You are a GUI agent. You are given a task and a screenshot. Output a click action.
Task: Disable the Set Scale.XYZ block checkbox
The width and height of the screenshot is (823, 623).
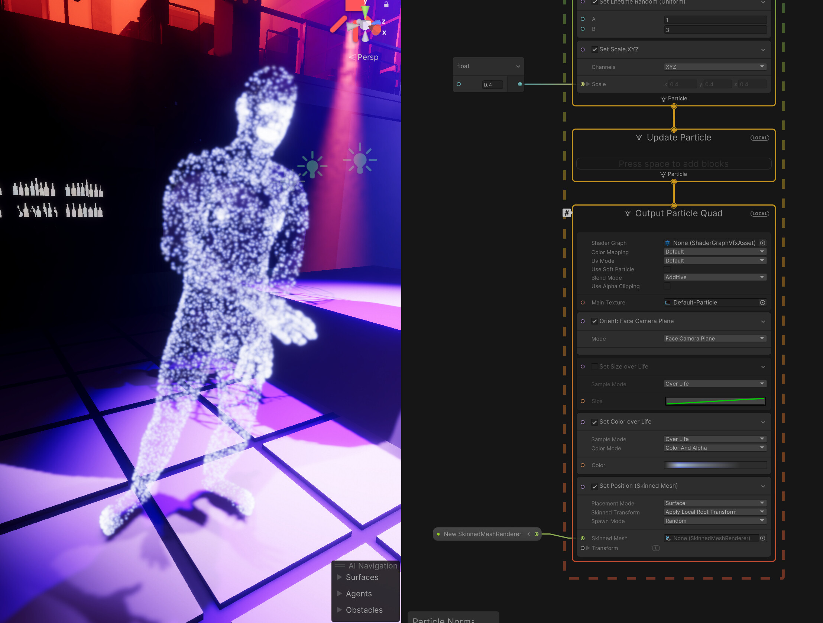(x=594, y=49)
